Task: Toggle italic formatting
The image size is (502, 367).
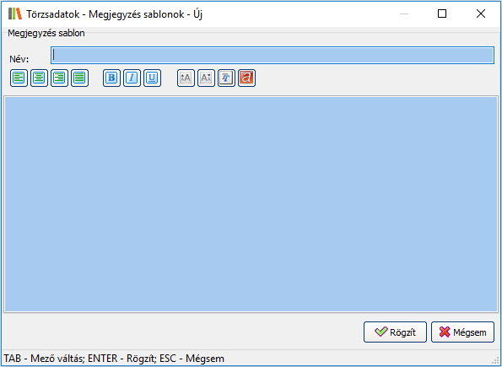Action: point(132,78)
